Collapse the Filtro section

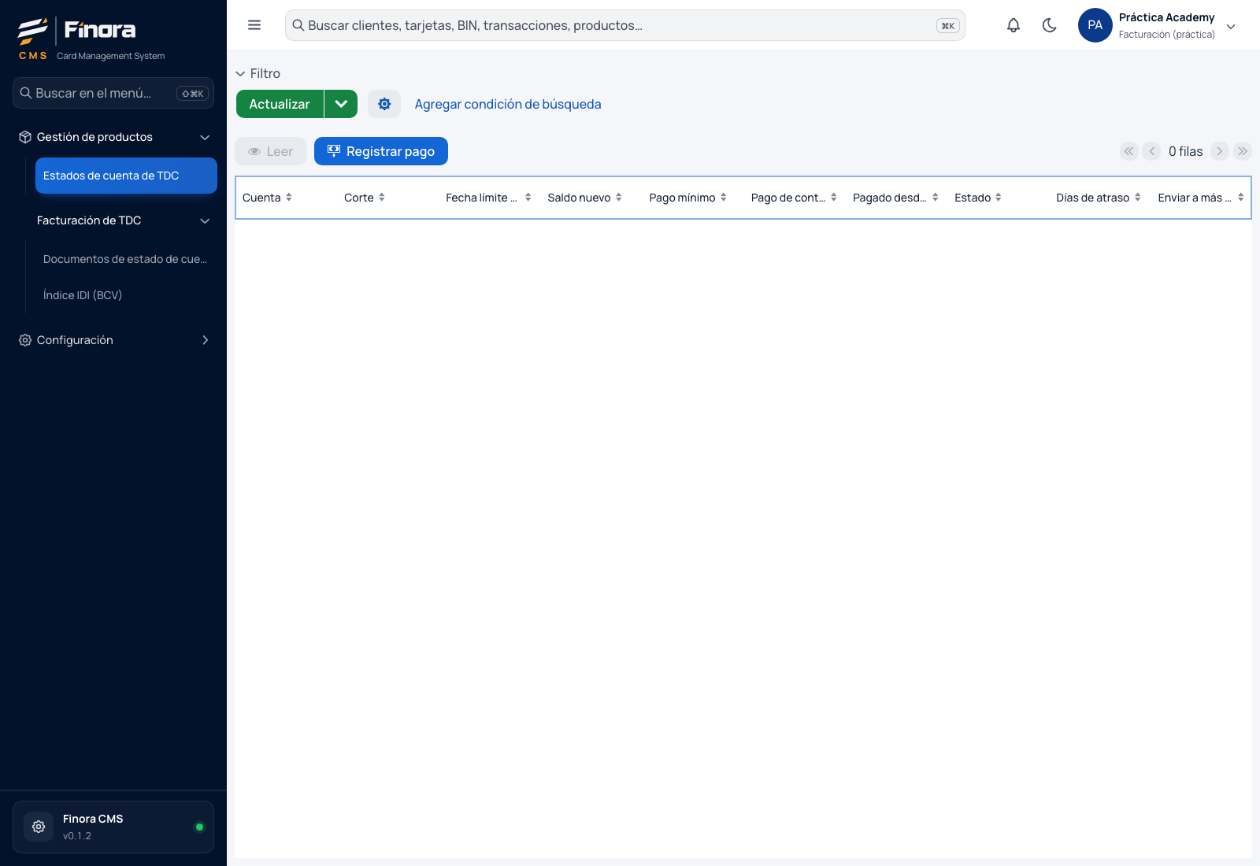(x=258, y=73)
